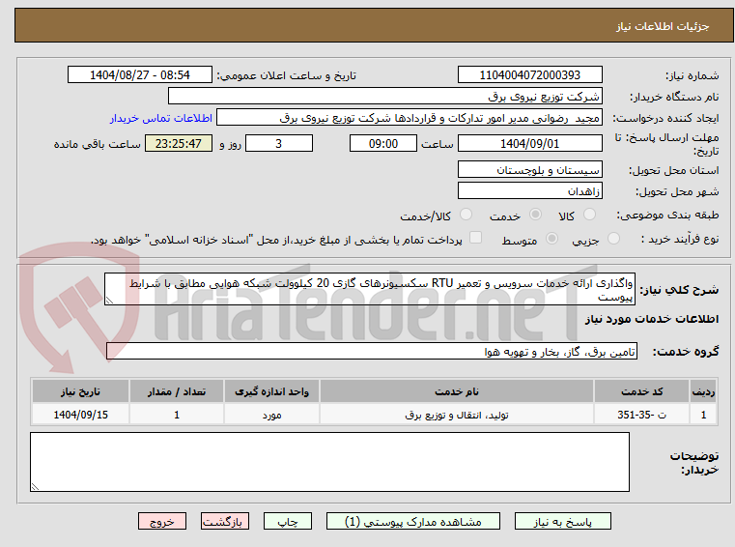Toggle the اسناد خزانه اسلامی payment checkbox
The width and height of the screenshot is (735, 547).
click(x=476, y=238)
